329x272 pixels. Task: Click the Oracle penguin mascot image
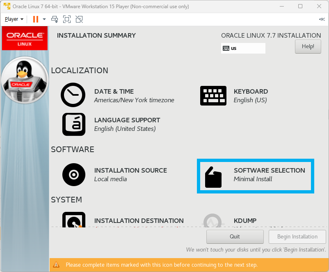click(x=25, y=80)
